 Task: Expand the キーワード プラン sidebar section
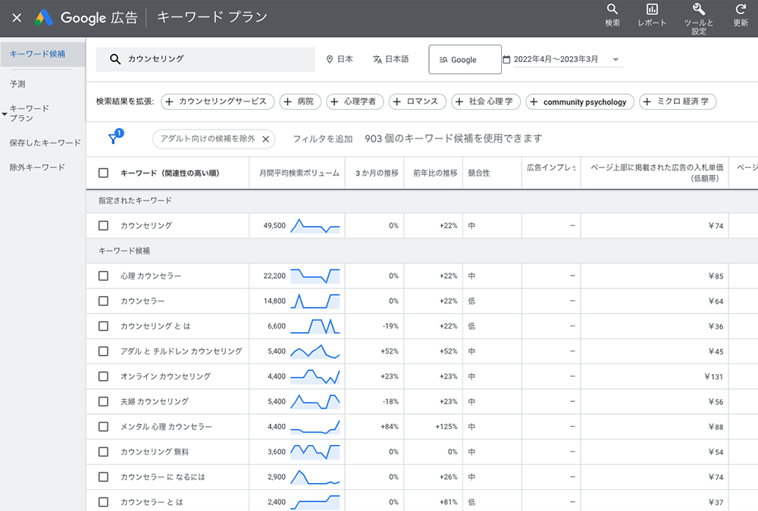pos(5,114)
